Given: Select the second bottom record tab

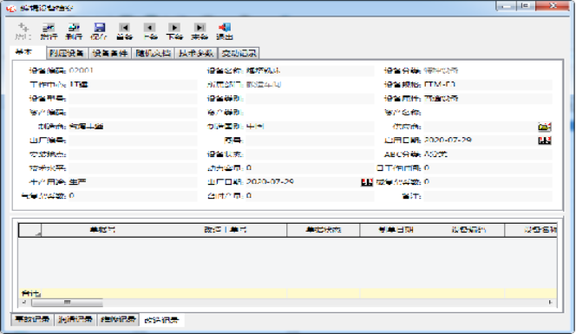Looking at the screenshot, I should (x=75, y=319).
